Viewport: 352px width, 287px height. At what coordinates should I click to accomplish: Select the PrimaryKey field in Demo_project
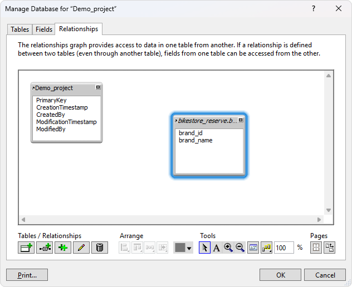[x=51, y=100]
